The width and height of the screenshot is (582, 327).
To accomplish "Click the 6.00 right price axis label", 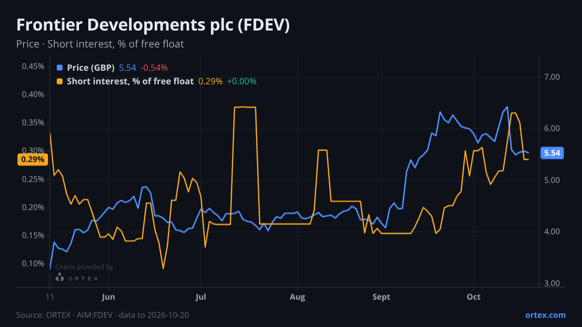I will pyautogui.click(x=552, y=128).
